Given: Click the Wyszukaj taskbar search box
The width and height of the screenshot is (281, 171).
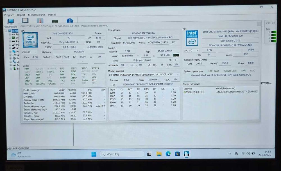Looking at the screenshot, I should (122, 154).
